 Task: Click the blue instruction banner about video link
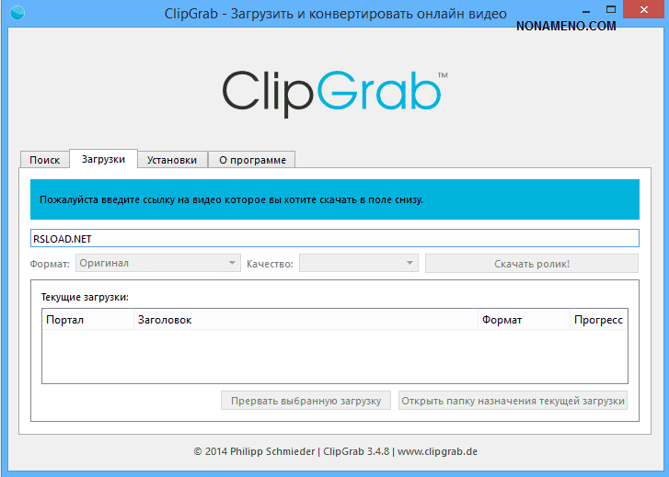pos(334,199)
